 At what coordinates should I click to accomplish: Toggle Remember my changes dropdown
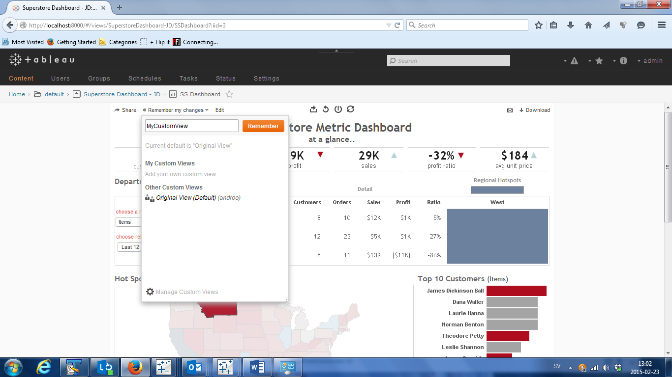(176, 110)
